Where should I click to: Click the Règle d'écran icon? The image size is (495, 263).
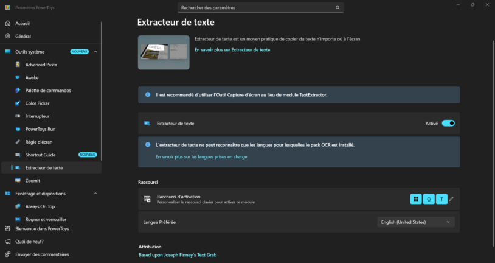(x=18, y=142)
